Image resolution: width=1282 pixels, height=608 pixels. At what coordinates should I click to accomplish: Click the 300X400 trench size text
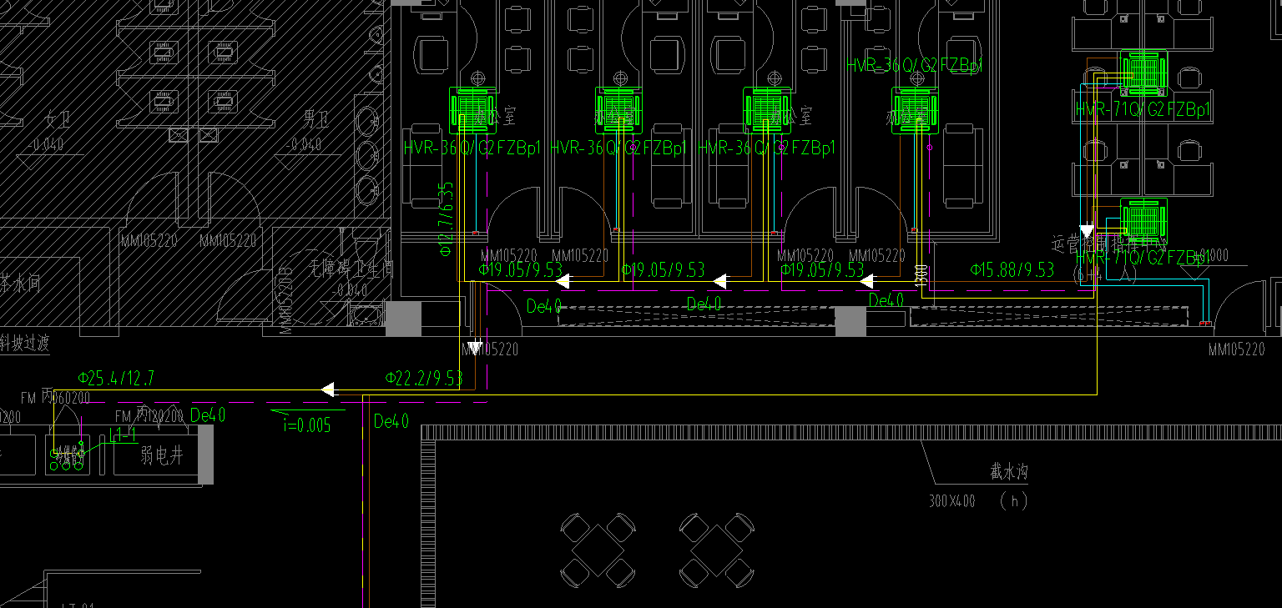pyautogui.click(x=951, y=501)
